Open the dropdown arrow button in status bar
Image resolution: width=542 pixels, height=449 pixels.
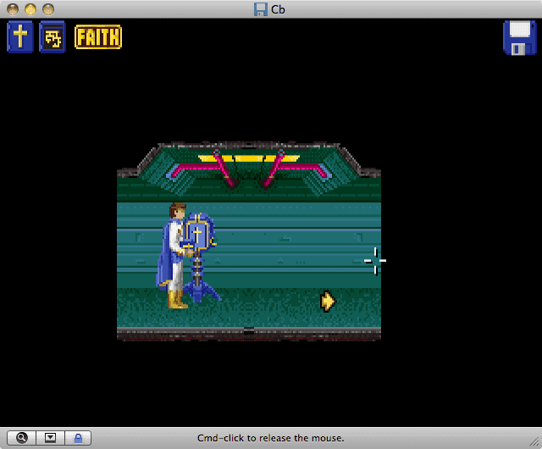click(x=51, y=438)
